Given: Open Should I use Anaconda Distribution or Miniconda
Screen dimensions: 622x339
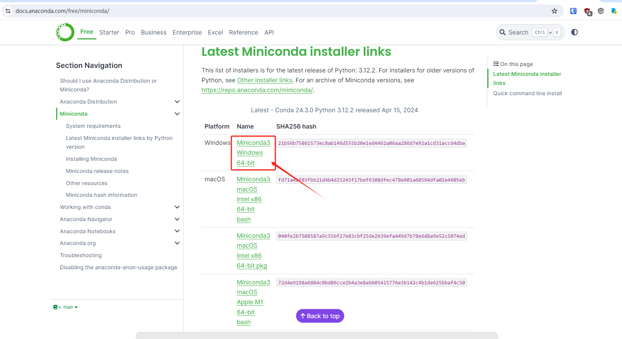Looking at the screenshot, I should pyautogui.click(x=108, y=85).
